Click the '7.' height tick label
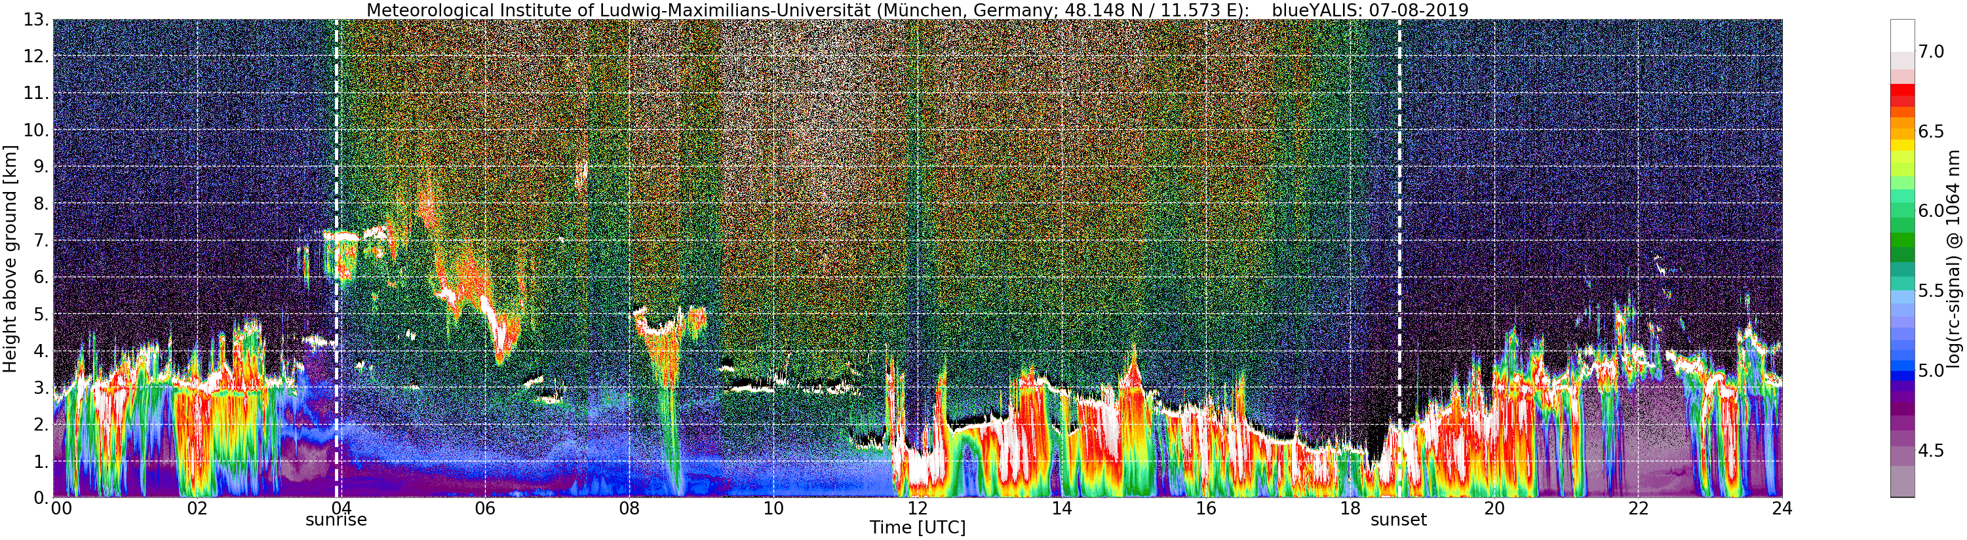1967x540 pixels. [x=41, y=241]
